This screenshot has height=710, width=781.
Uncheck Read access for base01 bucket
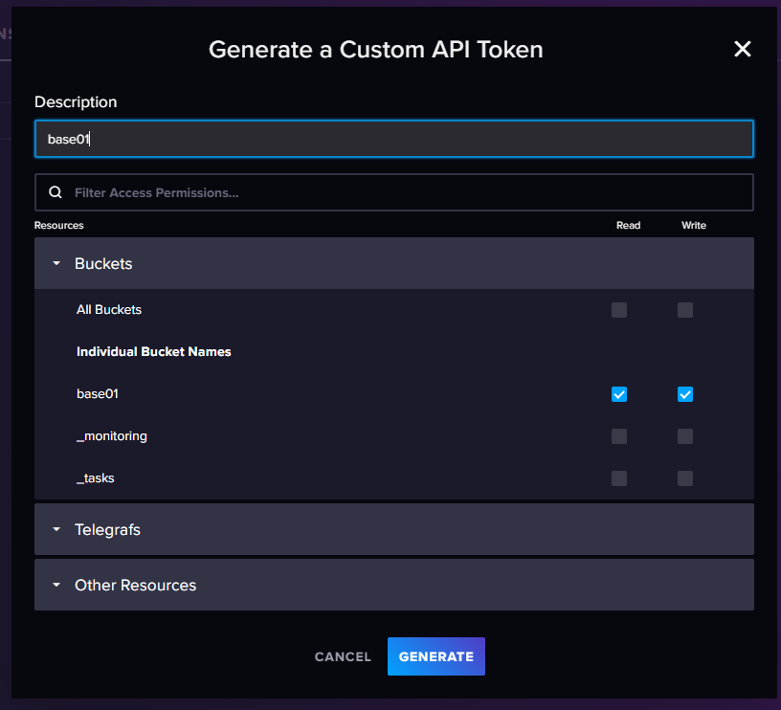pos(619,394)
